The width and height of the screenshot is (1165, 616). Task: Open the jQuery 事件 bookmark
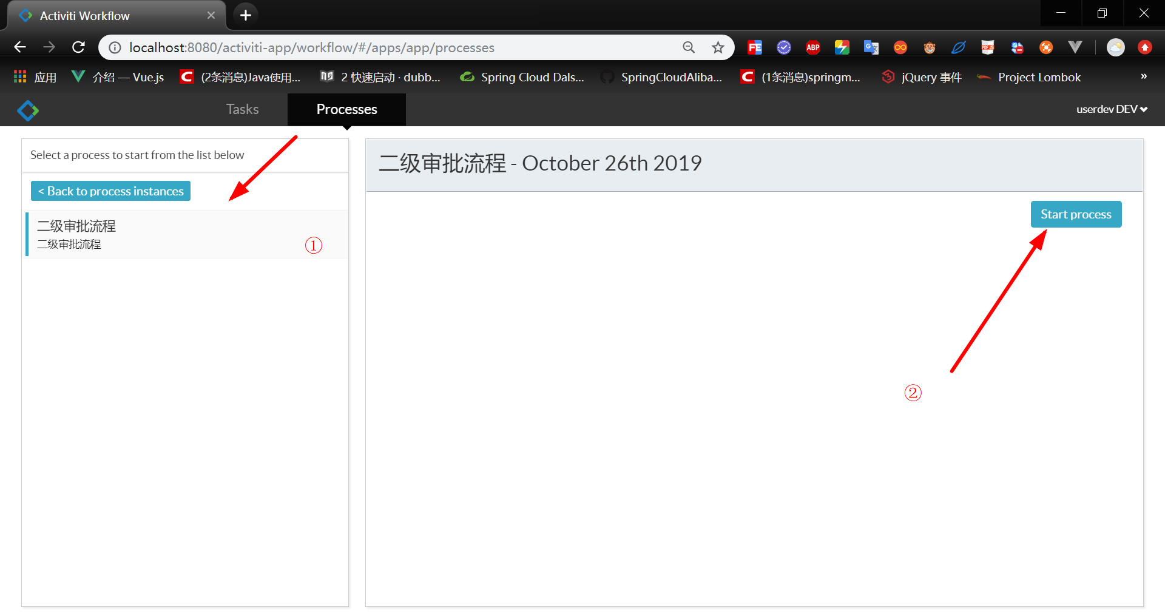coord(922,77)
